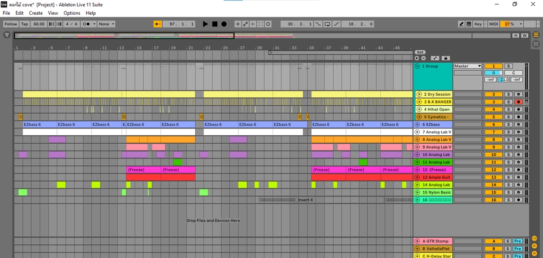Screen dimensions: 543x258
Task: Toggle the Automation Mode icon button
Action: point(435,58)
